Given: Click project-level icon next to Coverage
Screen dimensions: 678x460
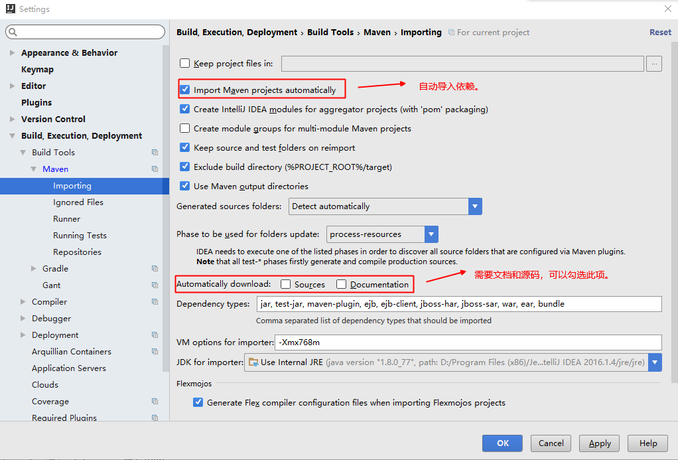Looking at the screenshot, I should (155, 401).
